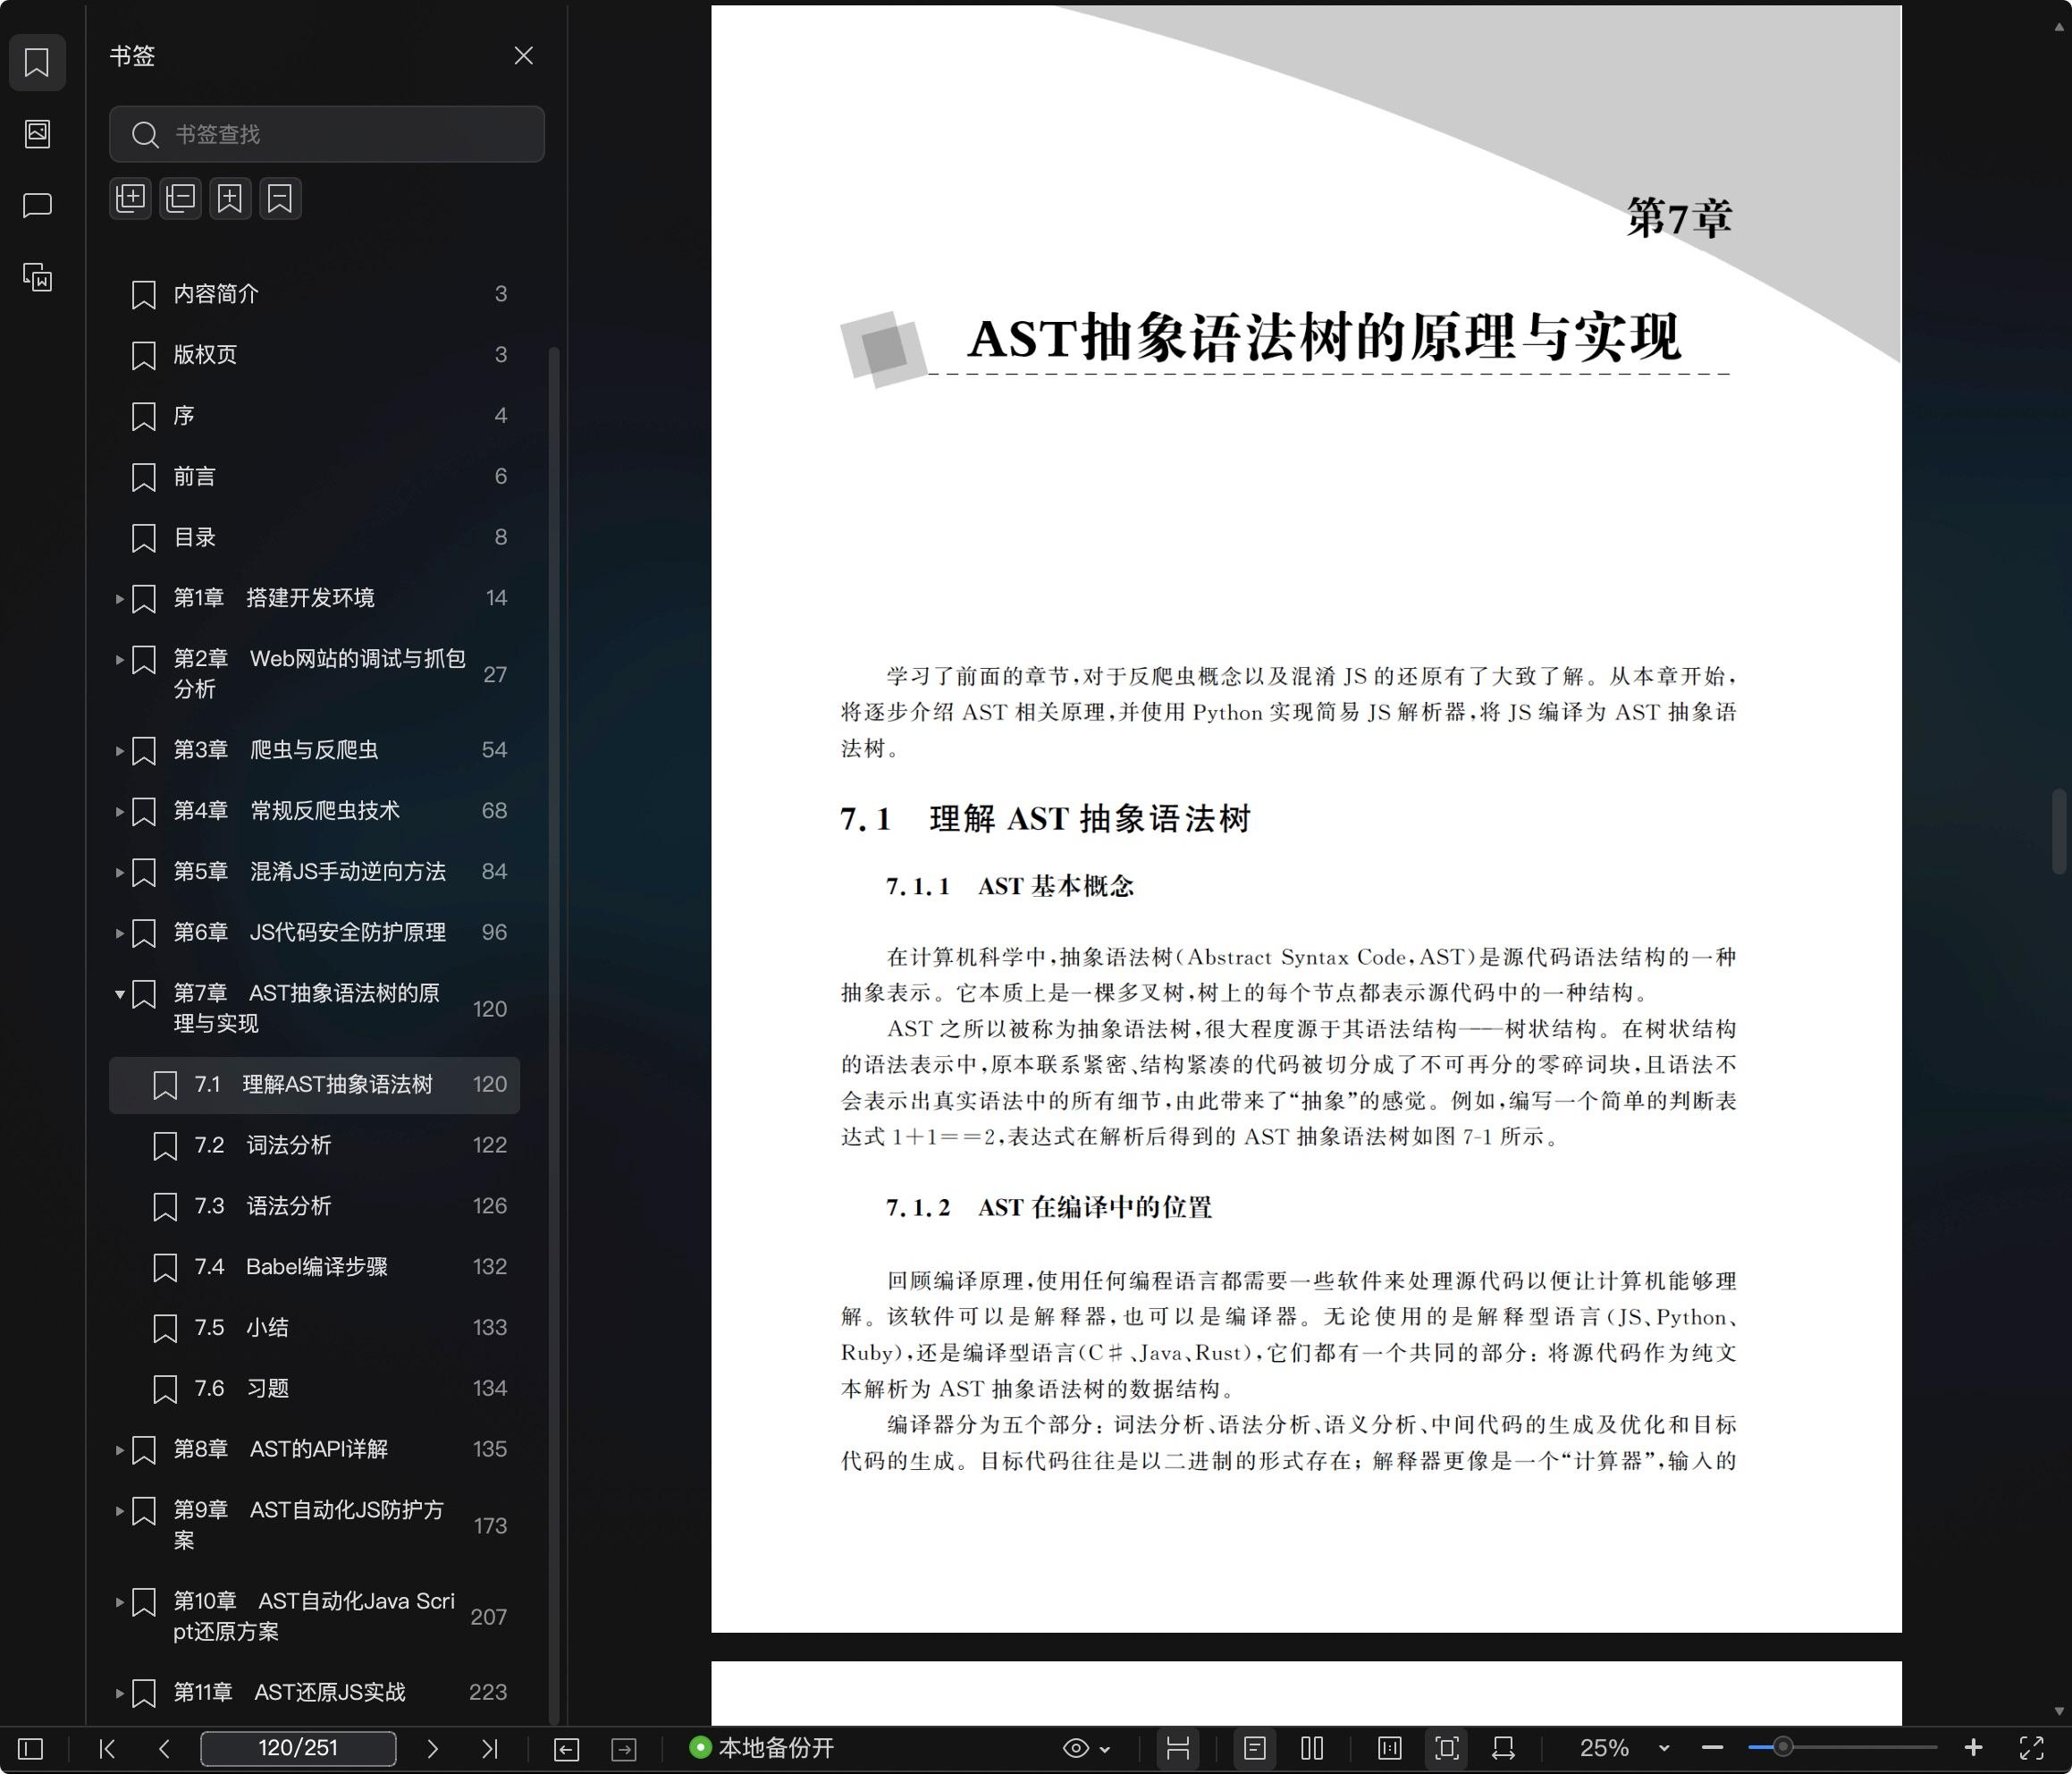Toggle fit page view icon
2072x1774 pixels.
(1447, 1748)
